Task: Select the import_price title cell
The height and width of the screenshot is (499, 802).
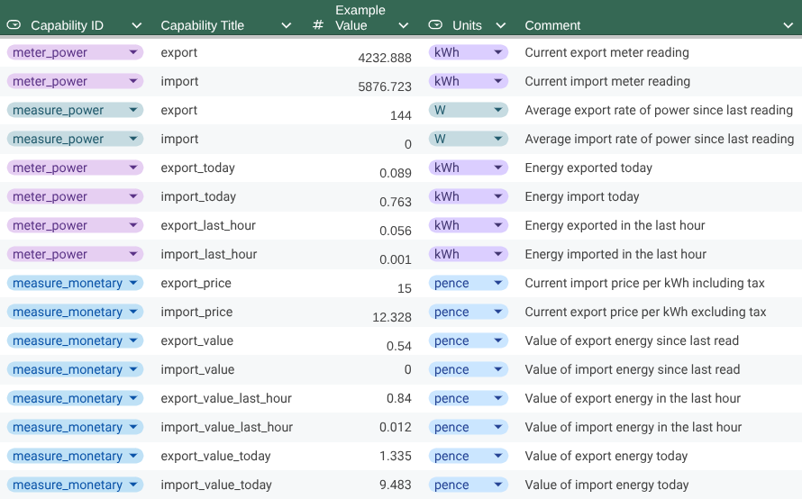Action: (196, 312)
